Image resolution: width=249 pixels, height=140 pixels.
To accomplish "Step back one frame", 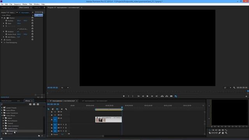I will 143,96.
